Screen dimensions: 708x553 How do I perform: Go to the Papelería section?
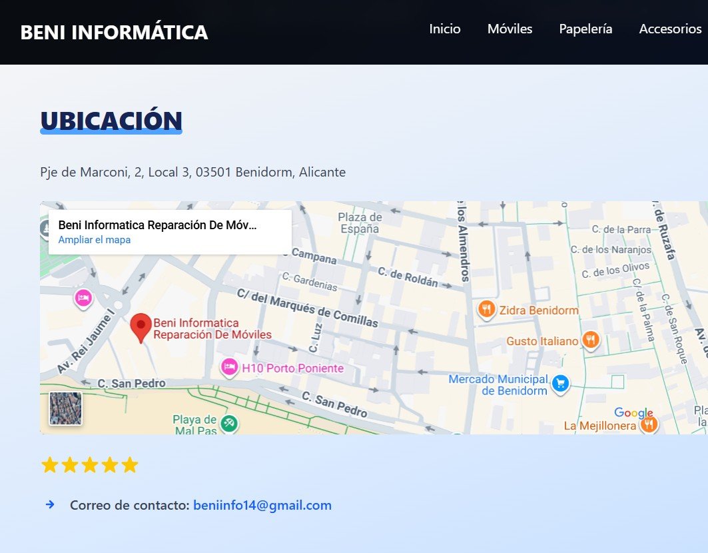tap(585, 29)
